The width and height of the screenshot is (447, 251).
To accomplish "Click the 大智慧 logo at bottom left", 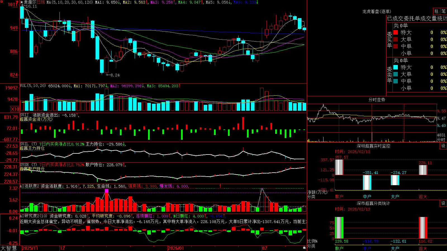I will click(x=9, y=248).
